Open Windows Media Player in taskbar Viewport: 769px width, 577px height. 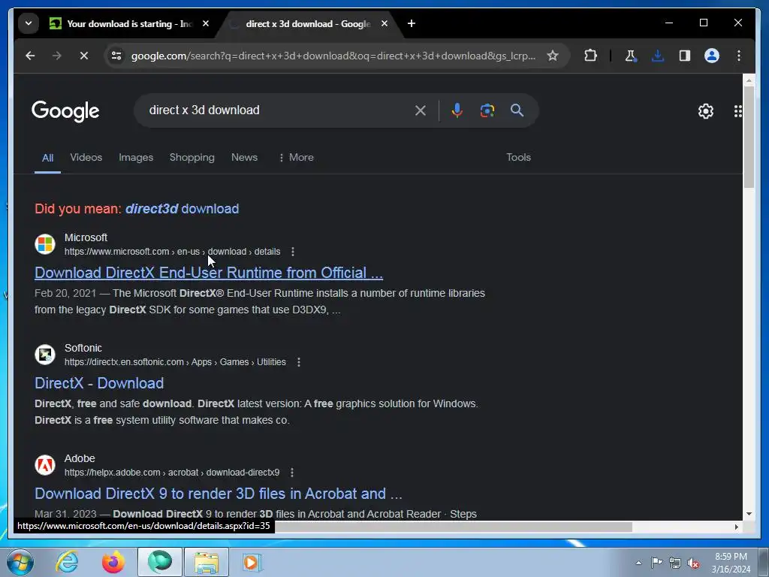click(x=252, y=562)
